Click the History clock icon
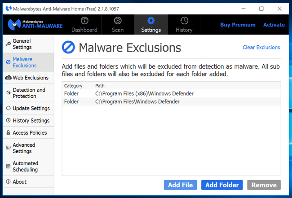This screenshot has height=198, width=292. [x=184, y=21]
